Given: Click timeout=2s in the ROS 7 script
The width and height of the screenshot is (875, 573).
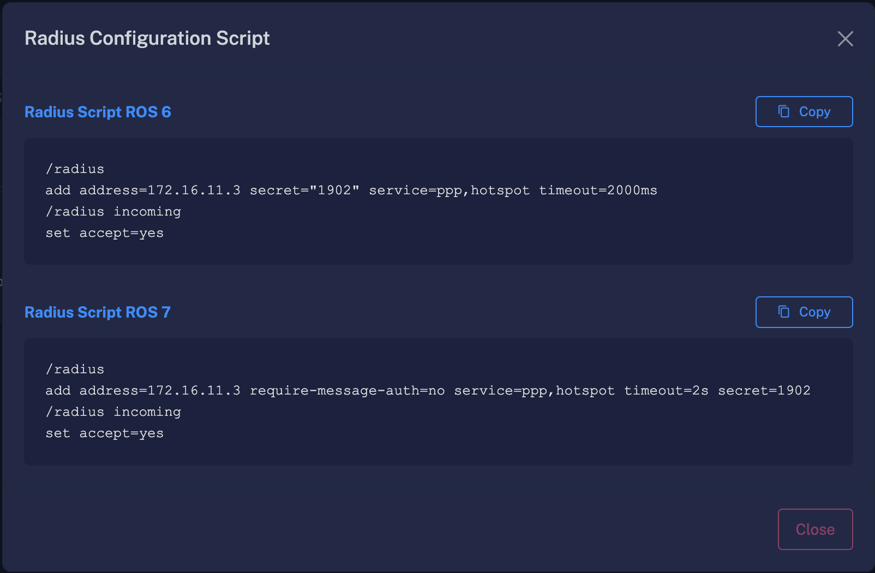Looking at the screenshot, I should pyautogui.click(x=666, y=391).
